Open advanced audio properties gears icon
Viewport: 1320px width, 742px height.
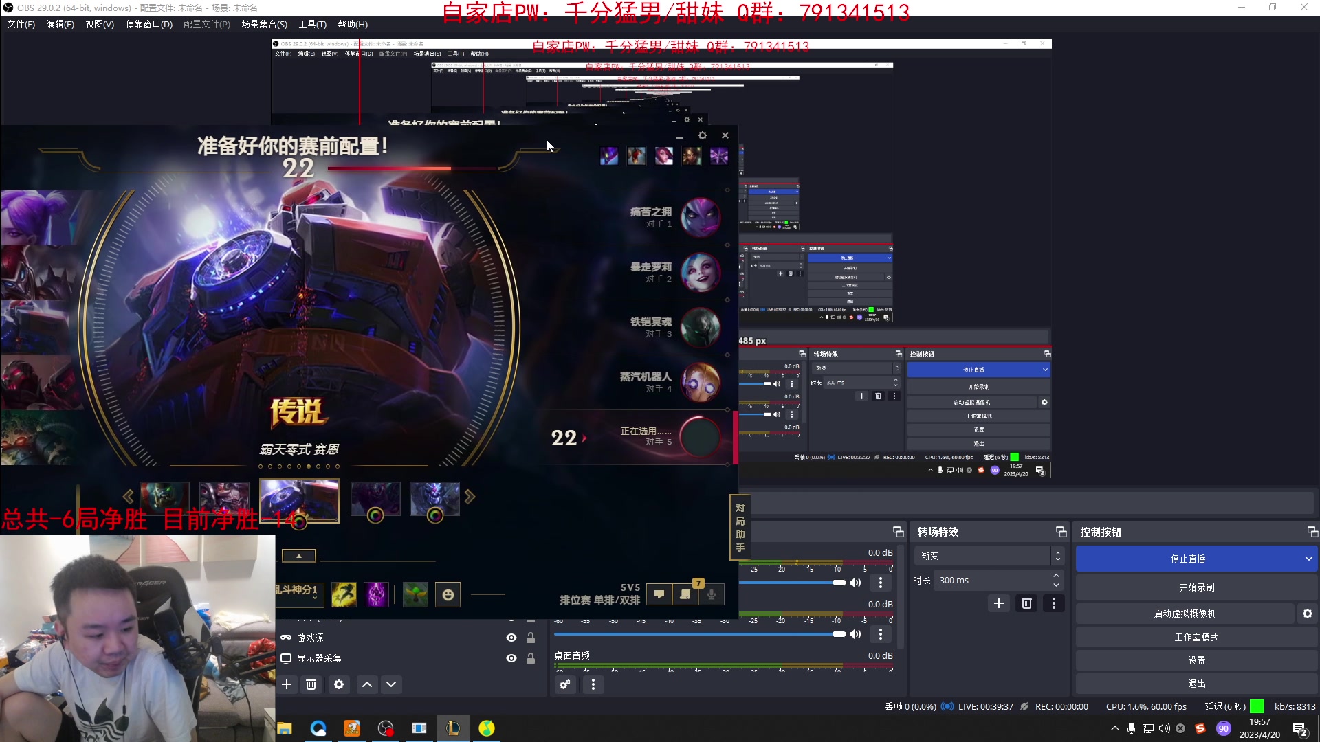pyautogui.click(x=565, y=684)
